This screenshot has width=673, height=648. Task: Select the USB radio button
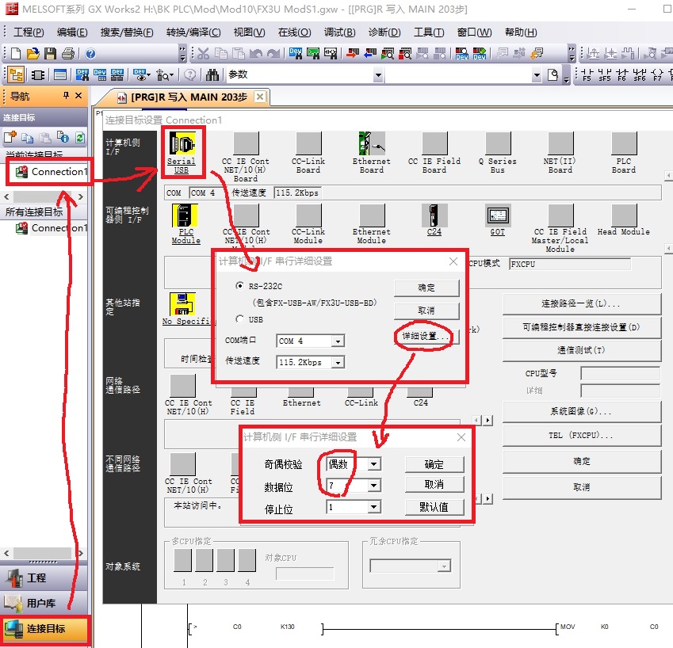coord(240,319)
